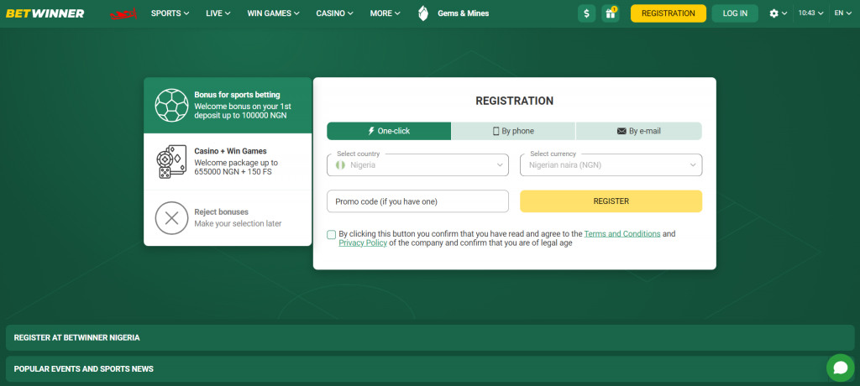Viewport: 860px width, 386px height.
Task: Expand REGISTER AT BETWINNER NIGERIA section
Action: click(430, 337)
